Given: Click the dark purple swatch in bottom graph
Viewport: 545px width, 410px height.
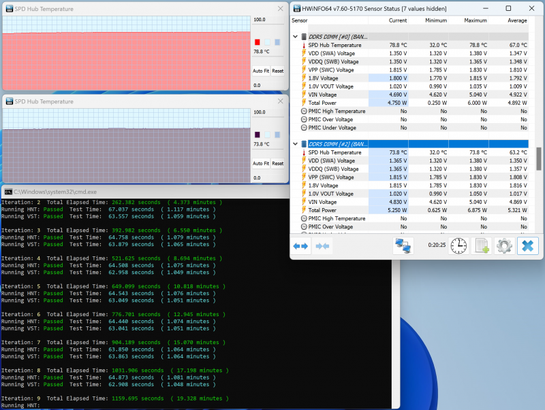Looking at the screenshot, I should click(258, 135).
